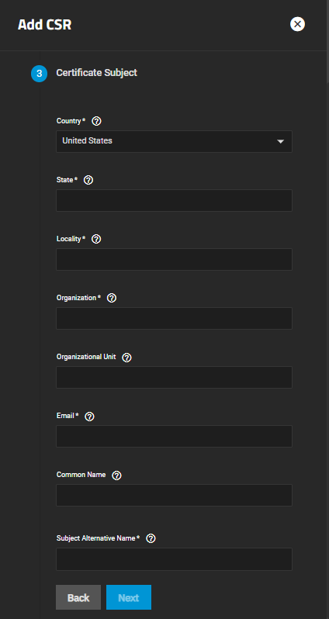The height and width of the screenshot is (619, 329).
Task: Open Organizational Unit help icon
Action: tap(126, 358)
